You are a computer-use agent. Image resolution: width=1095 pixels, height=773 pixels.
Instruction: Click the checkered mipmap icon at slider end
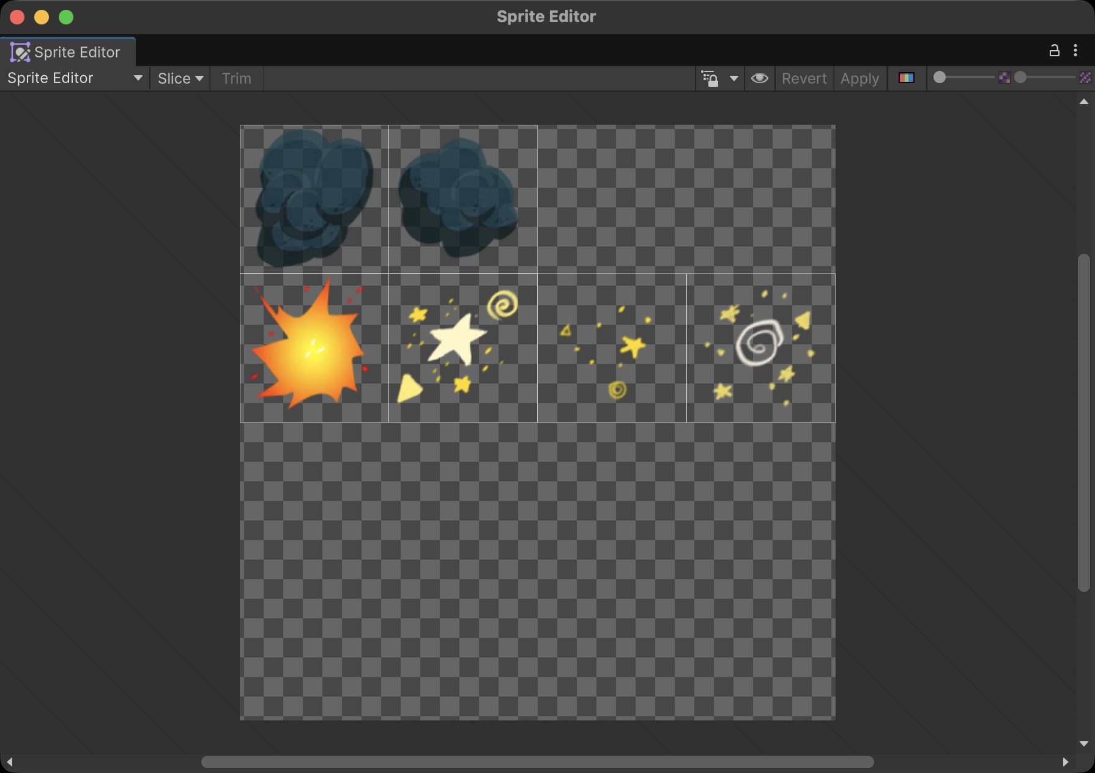1086,78
